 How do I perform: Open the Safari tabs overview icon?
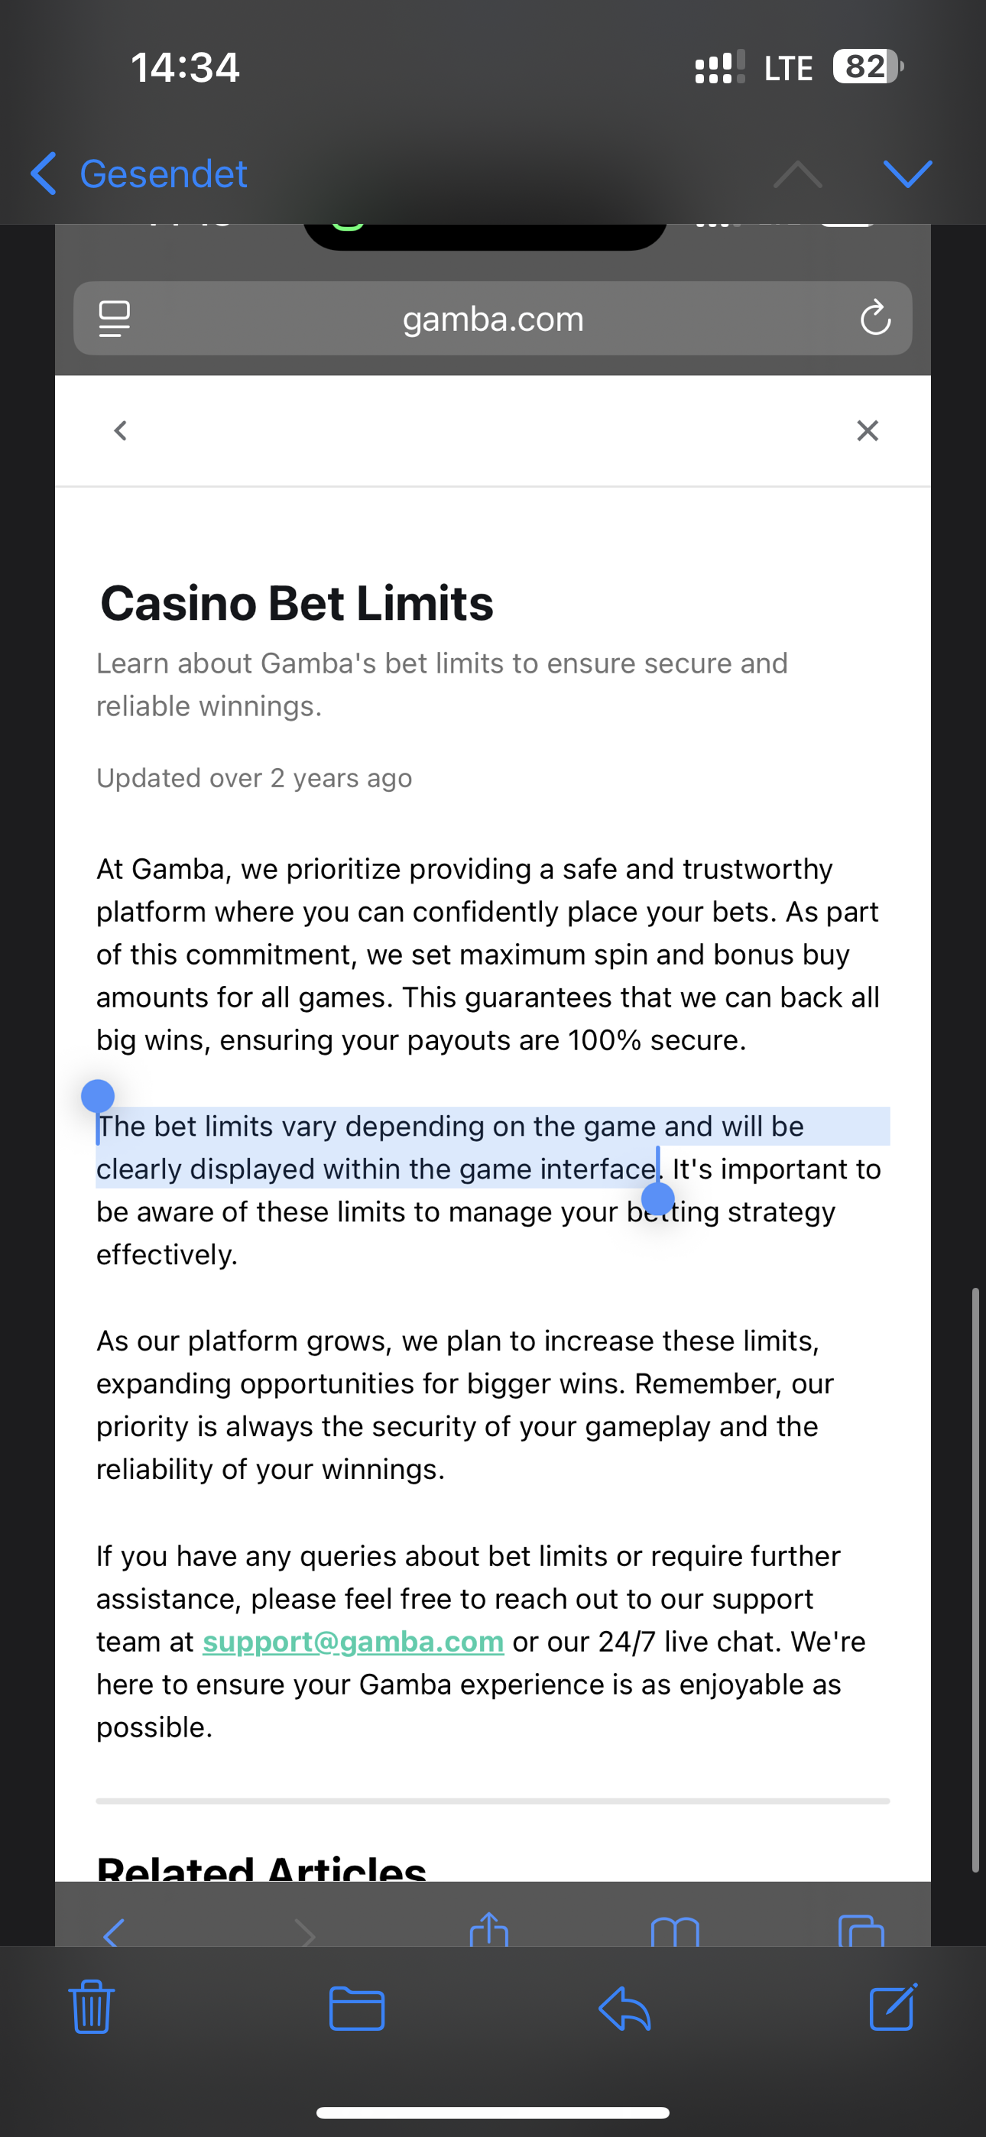[861, 1931]
